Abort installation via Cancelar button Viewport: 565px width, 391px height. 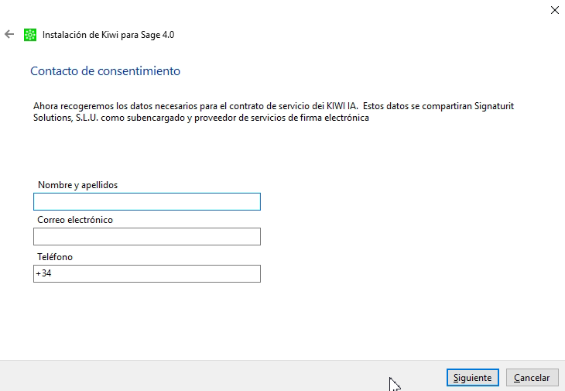click(x=532, y=378)
